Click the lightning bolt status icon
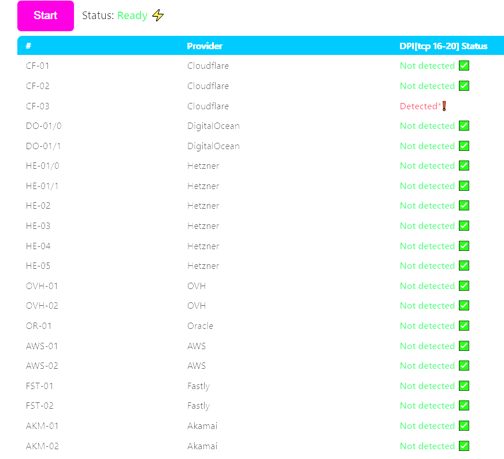This screenshot has width=504, height=459. [x=158, y=16]
